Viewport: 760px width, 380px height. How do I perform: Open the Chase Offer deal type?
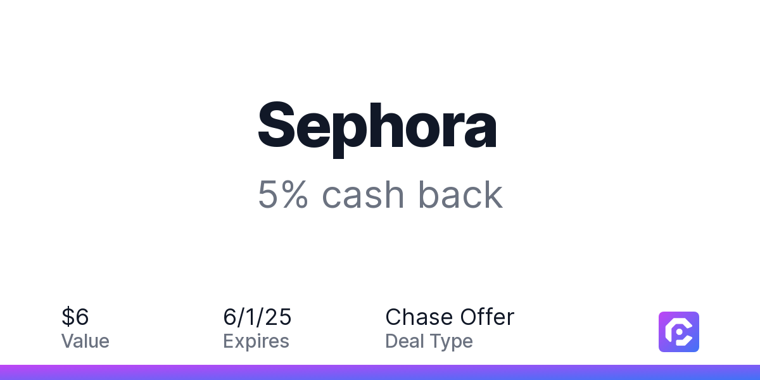pyautogui.click(x=450, y=317)
